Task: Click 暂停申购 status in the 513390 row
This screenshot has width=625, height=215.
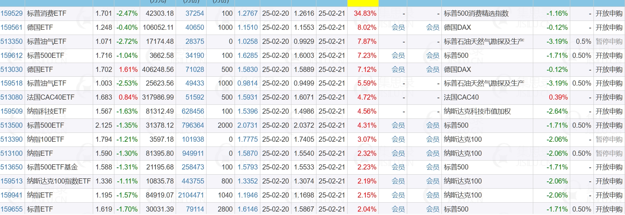Action: coord(609,139)
